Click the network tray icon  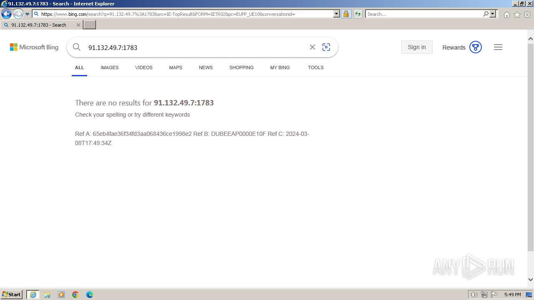pyautogui.click(x=484, y=295)
